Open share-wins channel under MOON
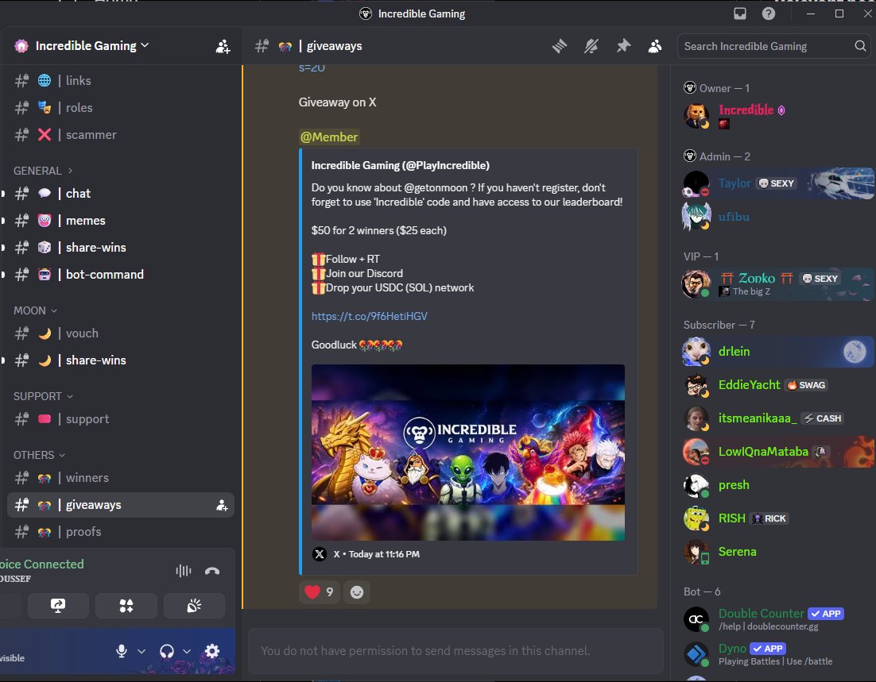Screen dimensions: 876x682 click(121, 360)
